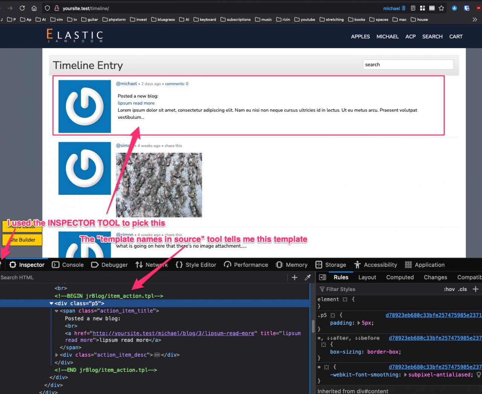Bookmark this page with the star icon
Image resolution: width=482 pixels, height=394 pixels.
coord(441,8)
